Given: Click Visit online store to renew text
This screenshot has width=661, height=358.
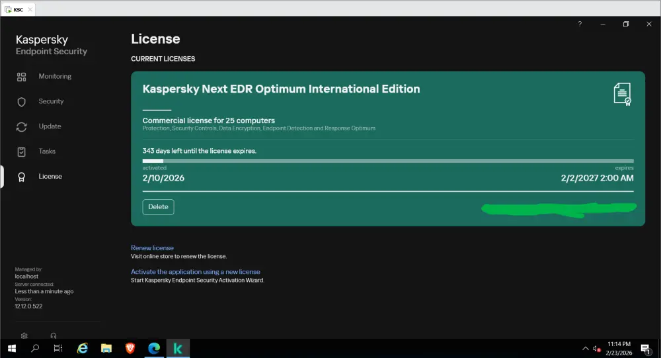Looking at the screenshot, I should click(x=178, y=256).
